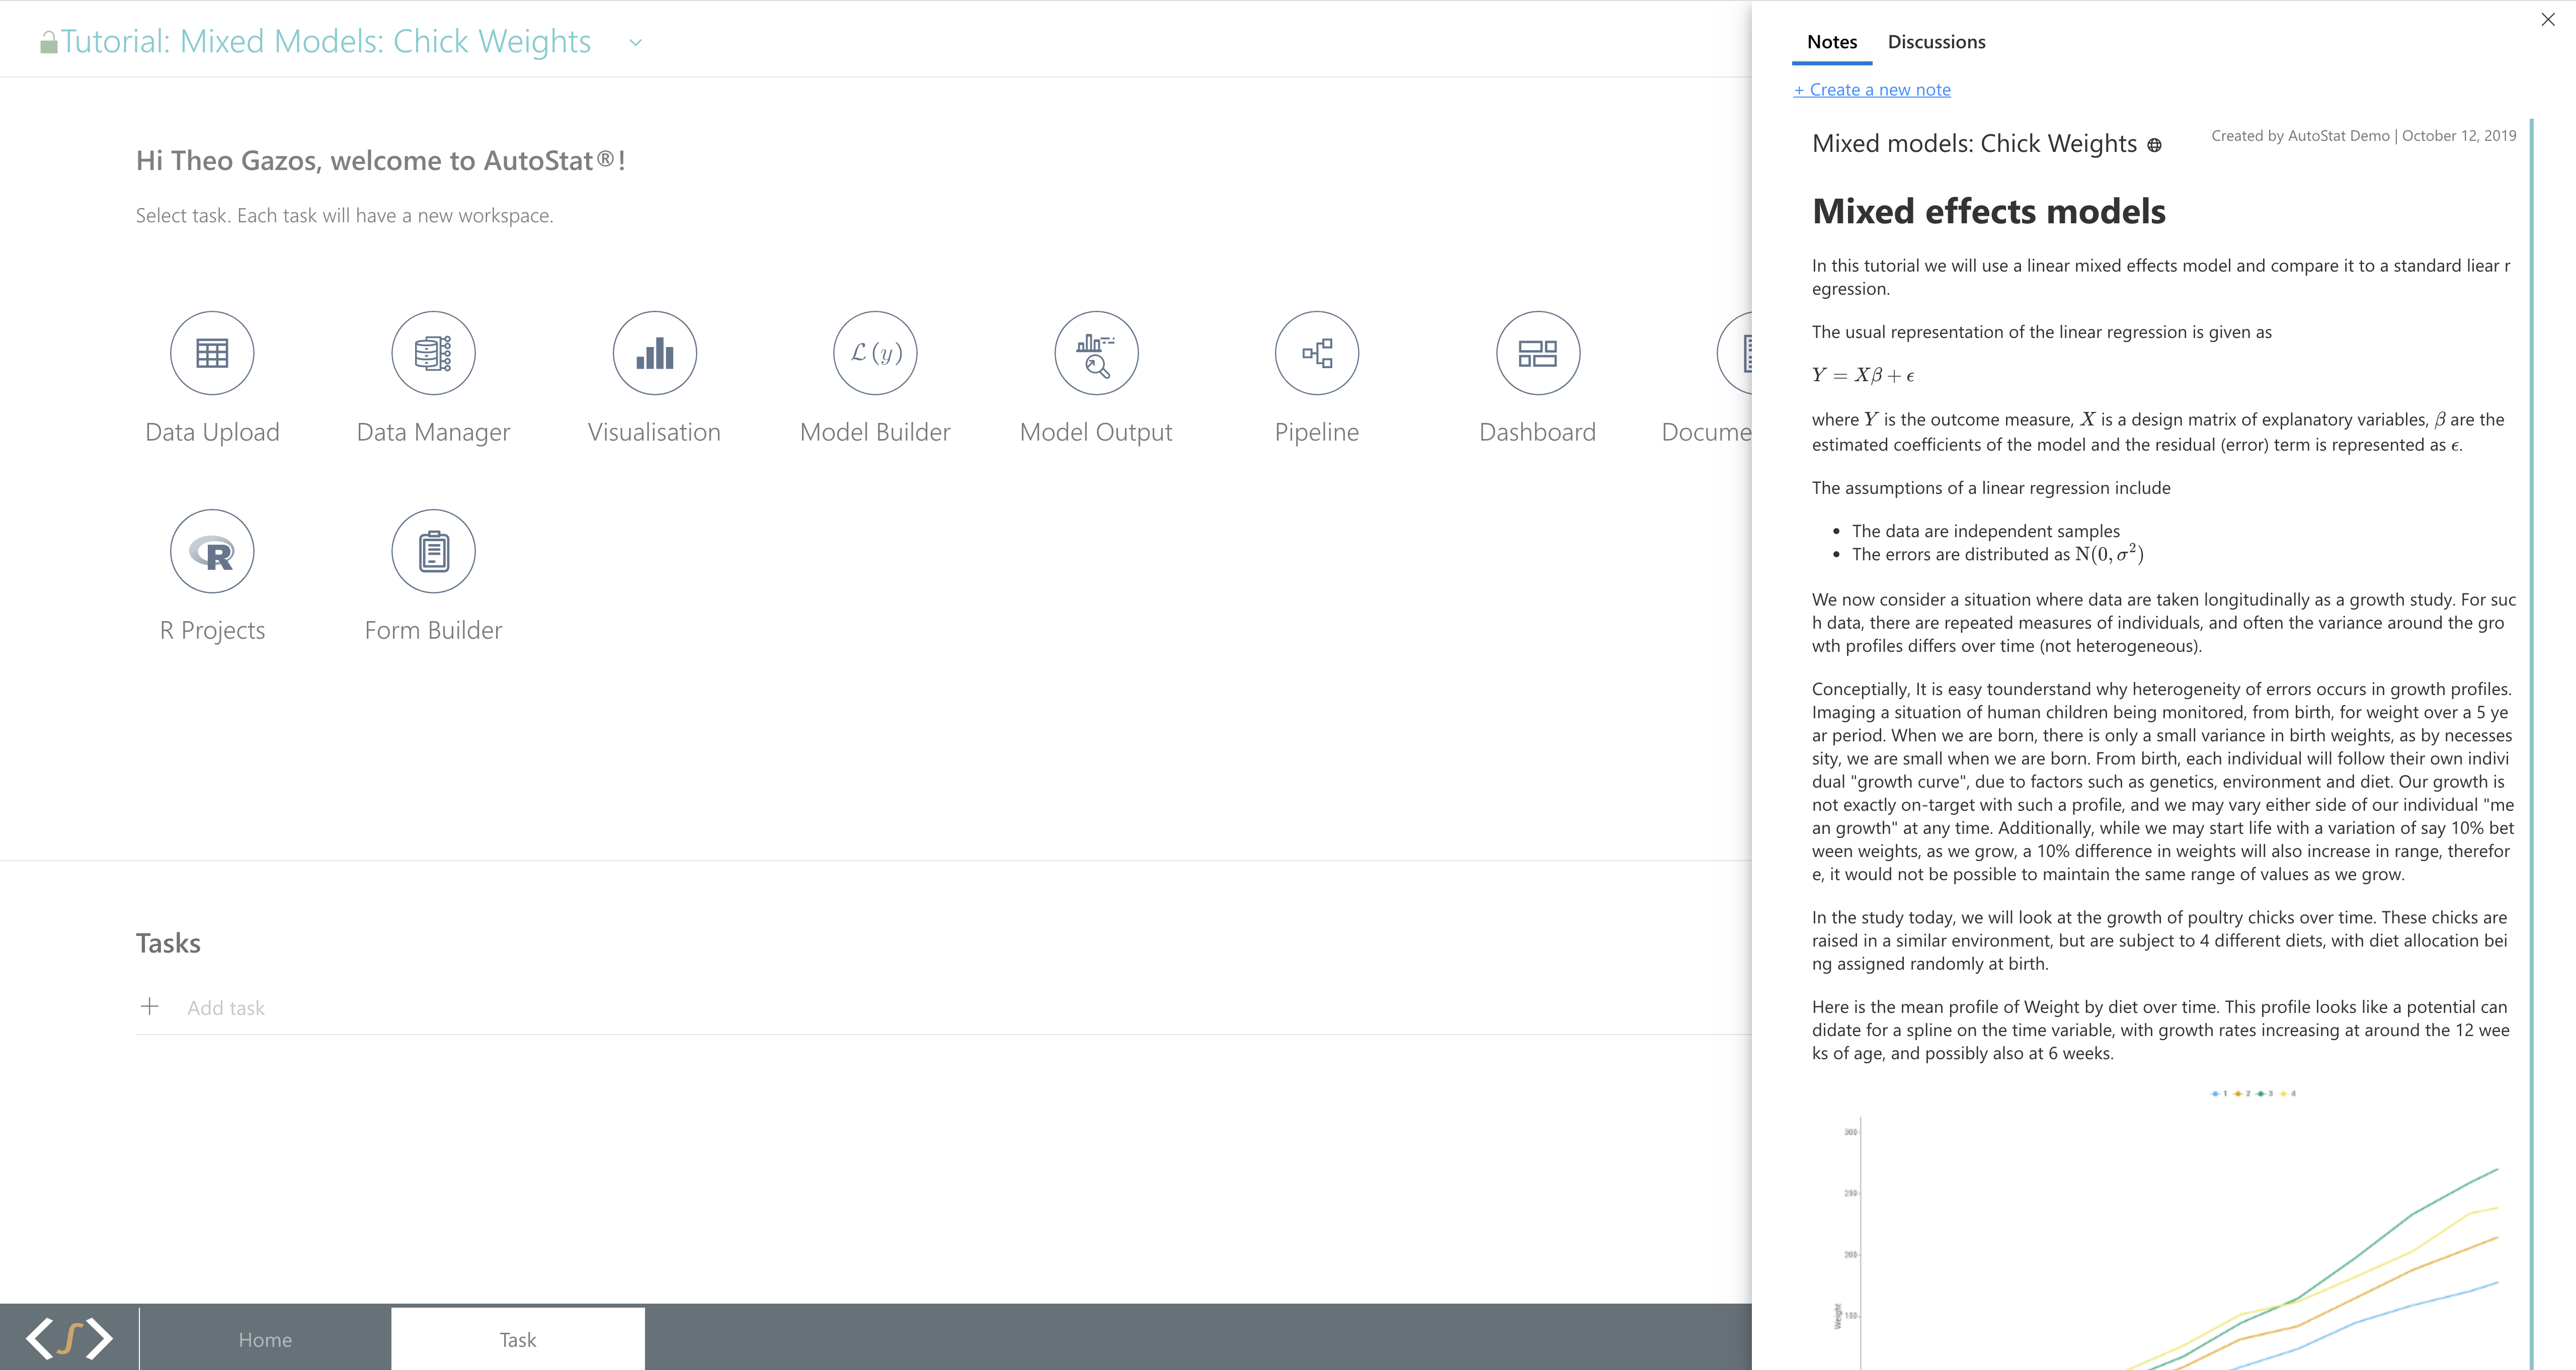Go to the Home tab in bottom bar

point(265,1339)
